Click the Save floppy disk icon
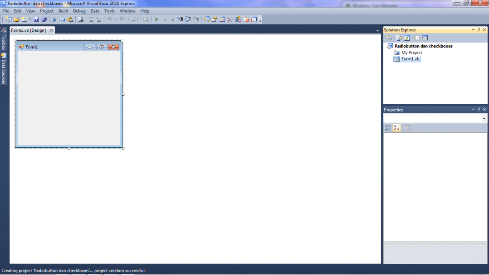This screenshot has width=489, height=275. (x=36, y=19)
